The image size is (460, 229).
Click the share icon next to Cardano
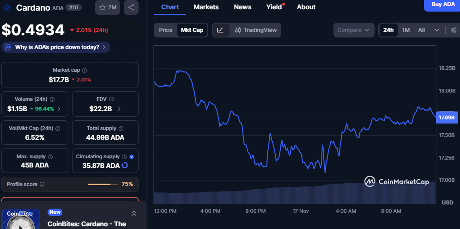131,7
